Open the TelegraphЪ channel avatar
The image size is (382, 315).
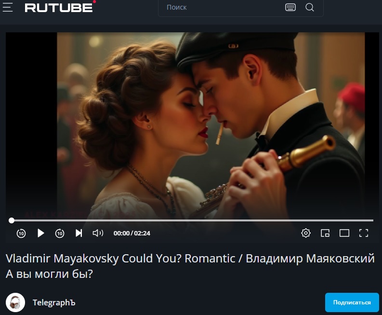(15, 302)
